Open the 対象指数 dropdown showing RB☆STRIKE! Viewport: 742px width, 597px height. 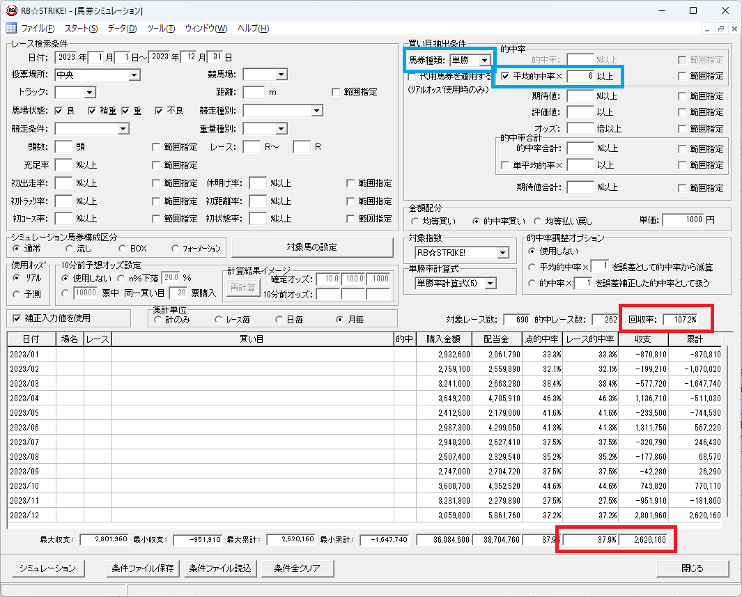pos(503,253)
